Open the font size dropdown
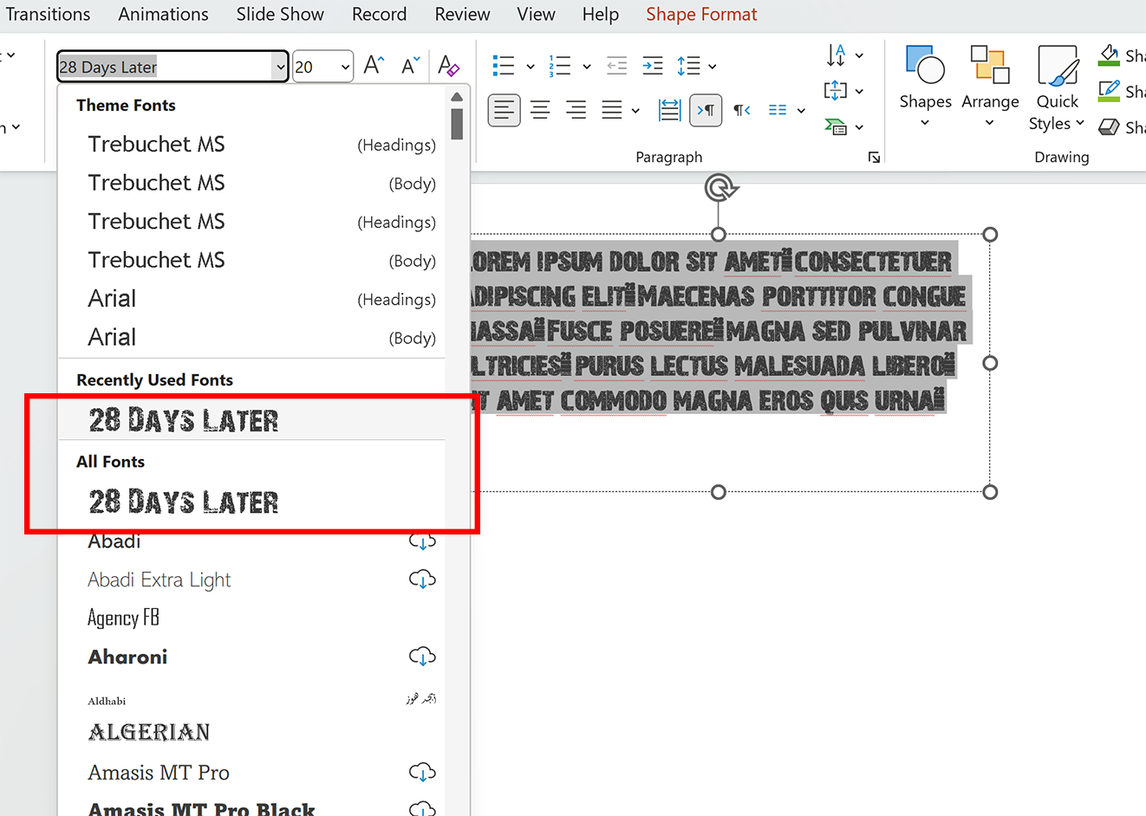Screen dimensions: 1146x816 tap(344, 66)
